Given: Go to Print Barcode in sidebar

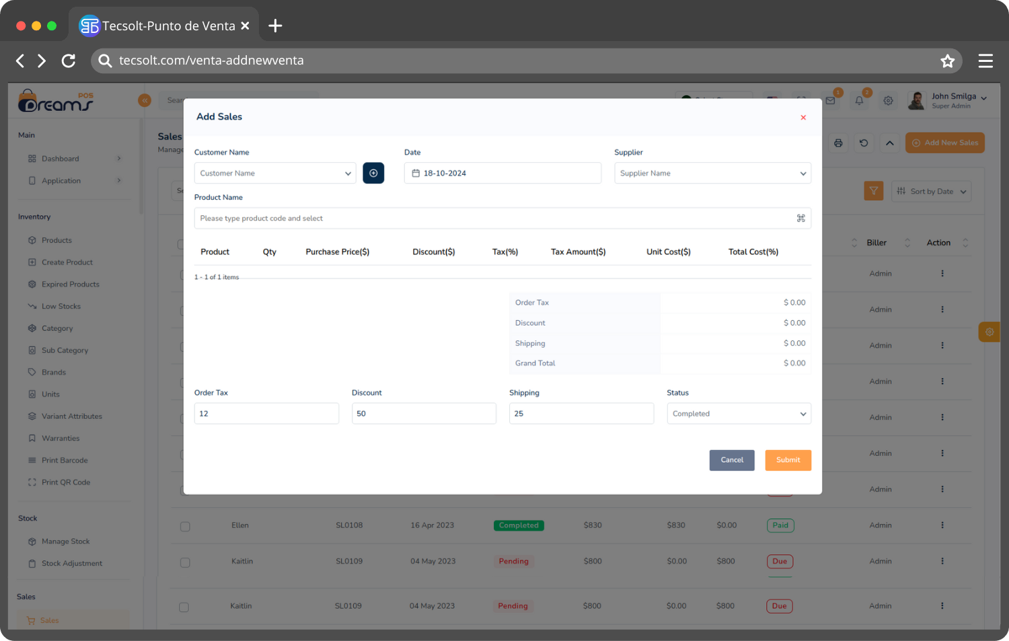Looking at the screenshot, I should (x=65, y=460).
